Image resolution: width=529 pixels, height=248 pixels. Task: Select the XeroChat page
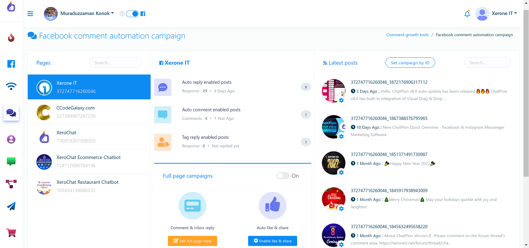[x=89, y=137]
